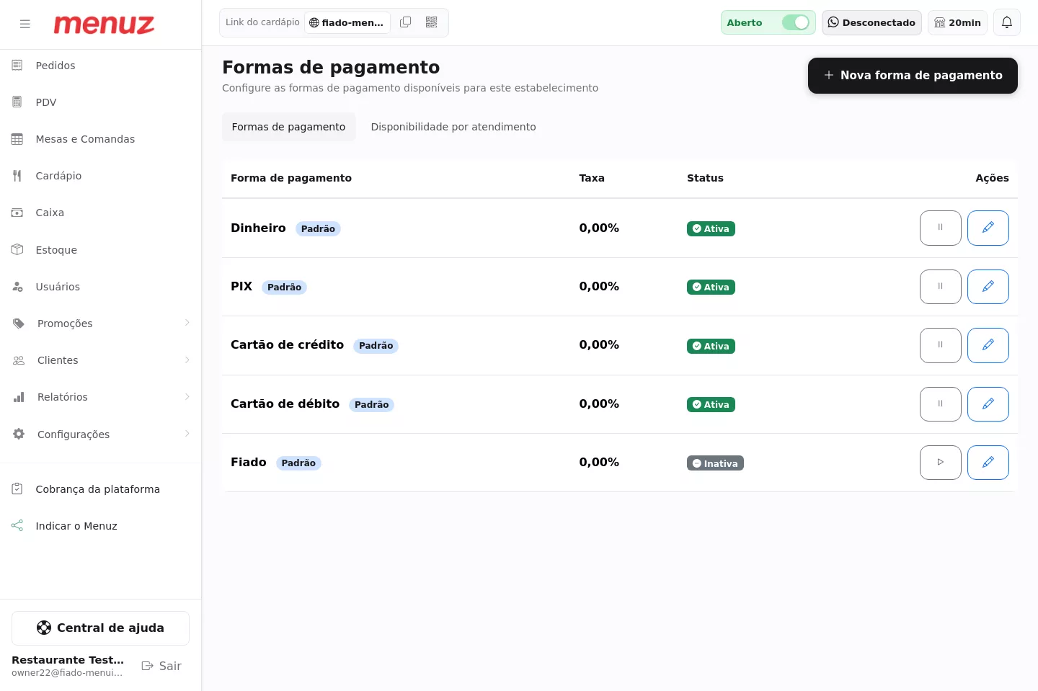Pause the PIX payment method
The image size is (1038, 691).
pos(940,287)
